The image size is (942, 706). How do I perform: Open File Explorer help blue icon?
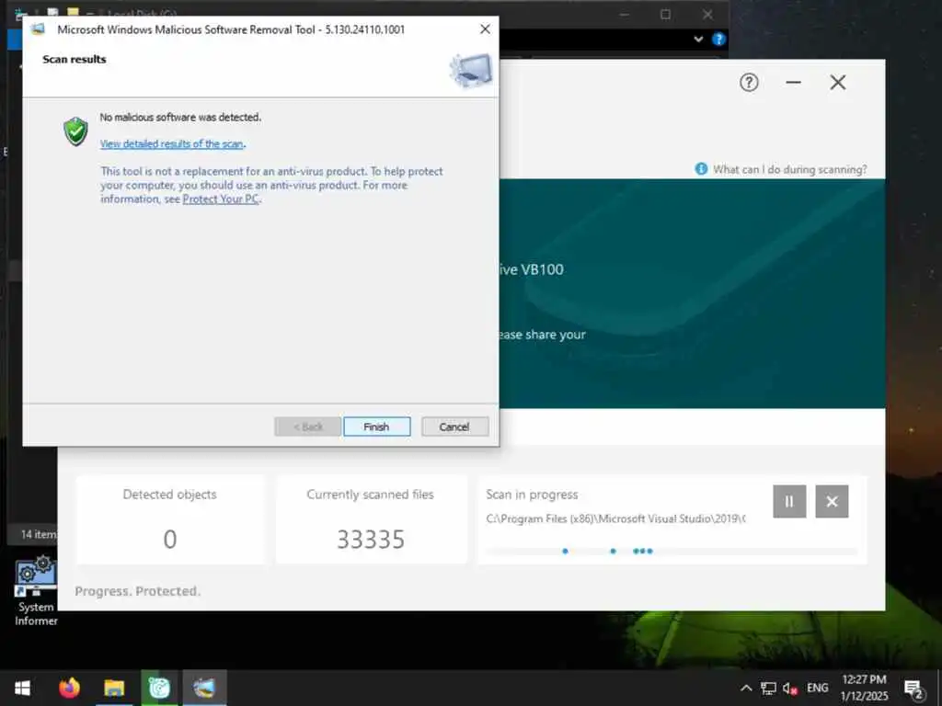point(718,39)
